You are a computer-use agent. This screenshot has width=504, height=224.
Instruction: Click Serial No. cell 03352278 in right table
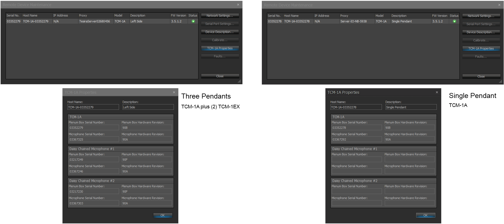pyautogui.click(x=275, y=21)
